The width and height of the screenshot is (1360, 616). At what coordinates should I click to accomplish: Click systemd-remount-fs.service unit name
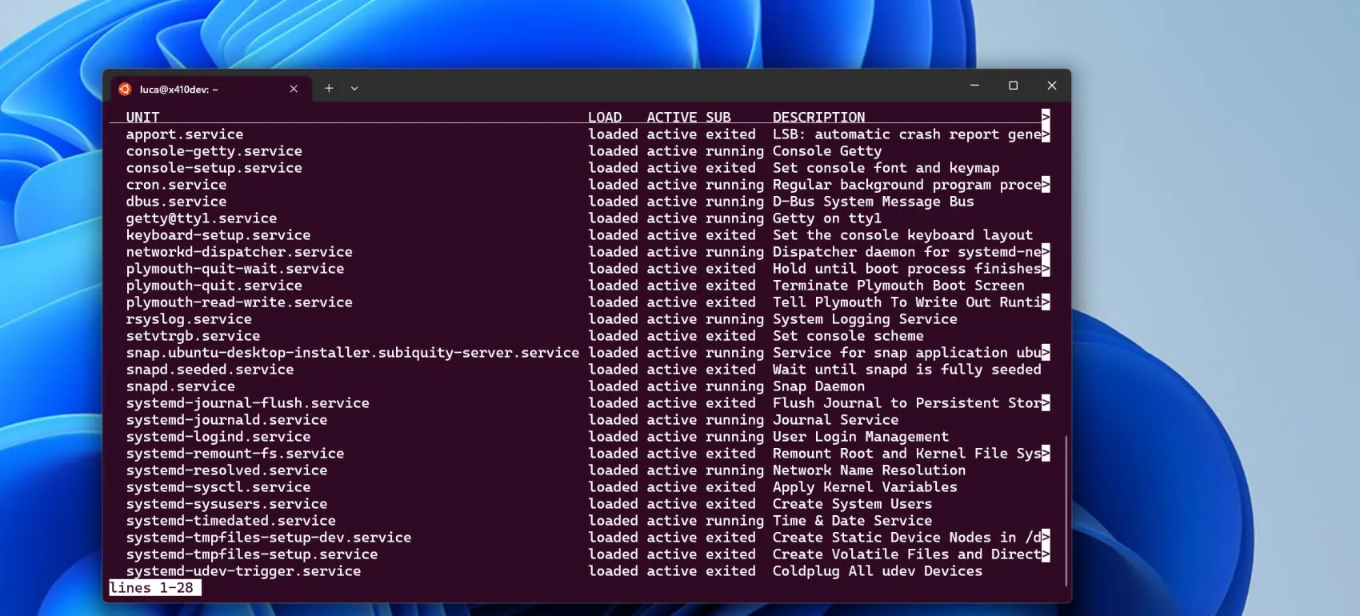[234, 454]
